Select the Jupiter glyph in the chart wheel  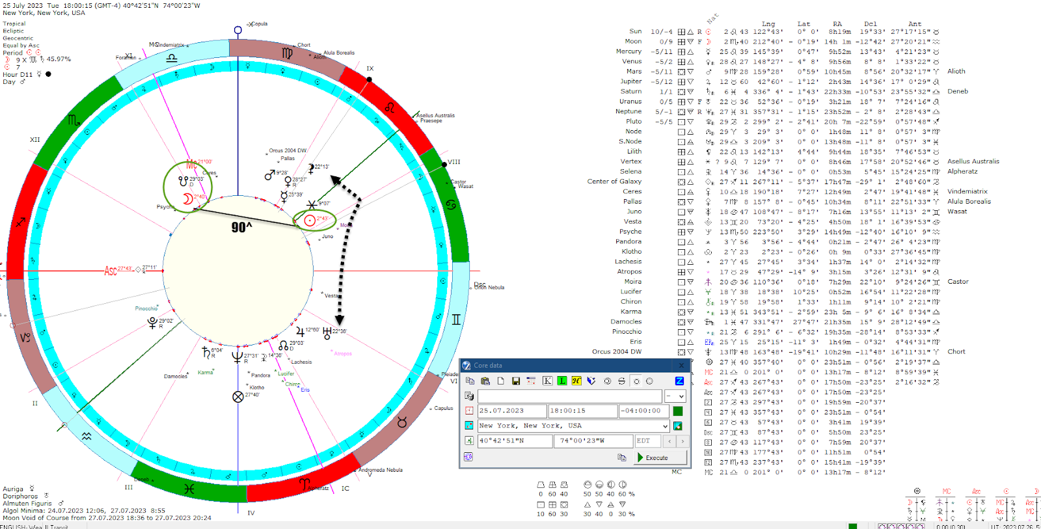click(300, 331)
